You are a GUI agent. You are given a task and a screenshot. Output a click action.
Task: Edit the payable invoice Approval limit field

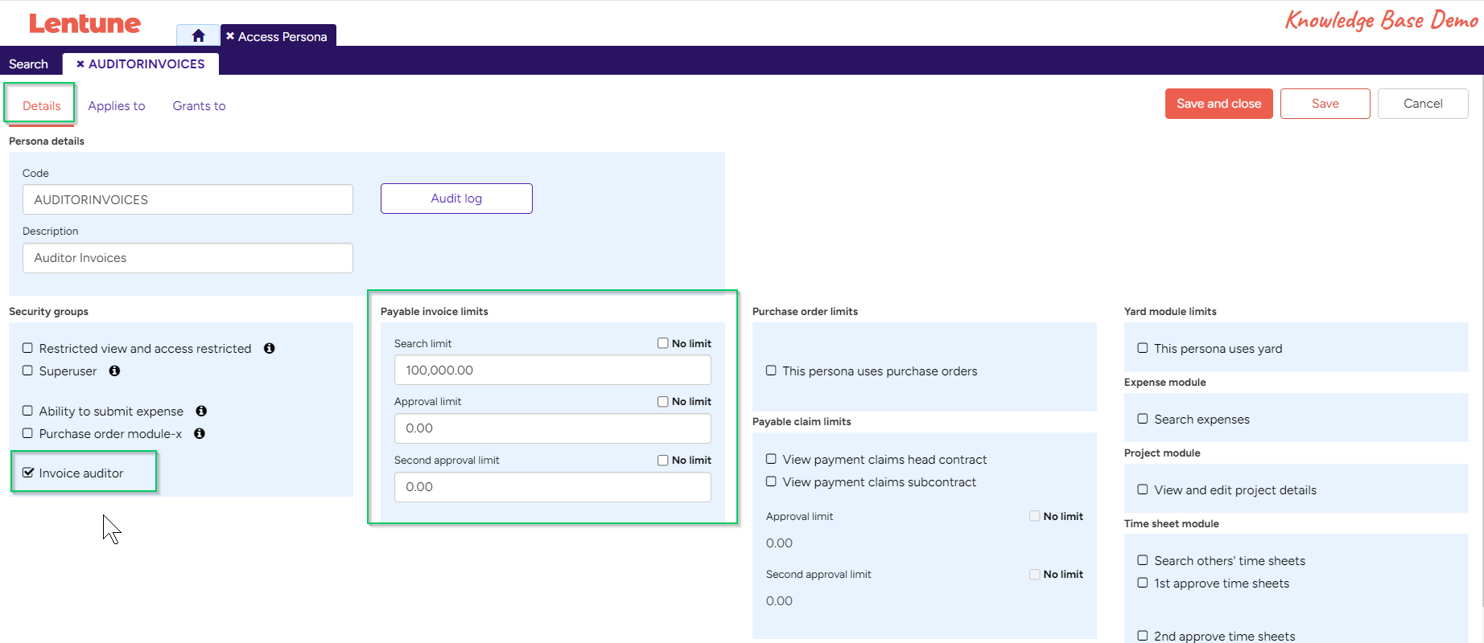pos(553,428)
